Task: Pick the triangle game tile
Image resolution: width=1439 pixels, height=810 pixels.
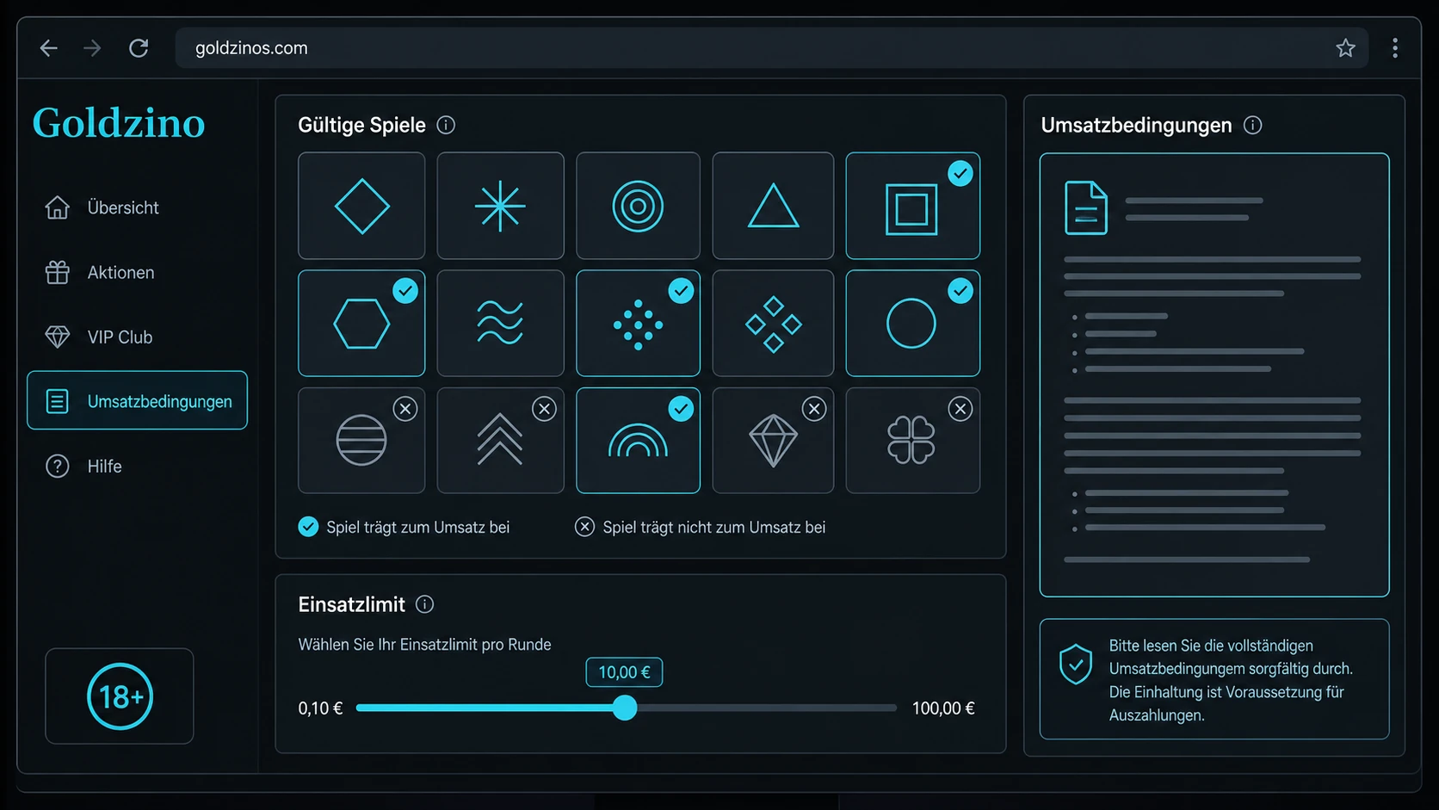Action: (773, 206)
